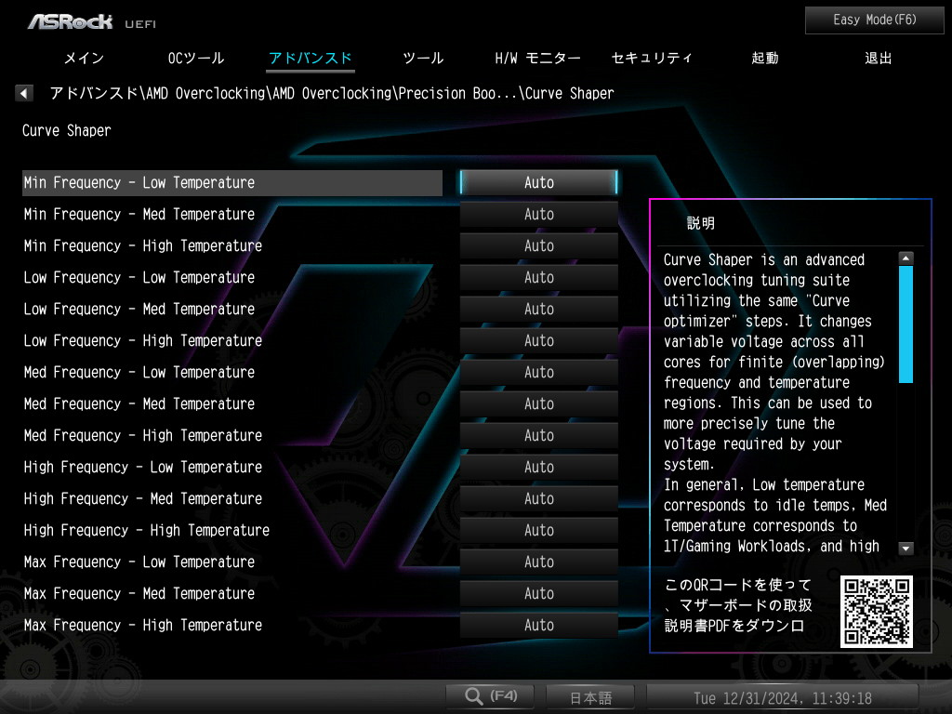This screenshot has width=952, height=714.
Task: Open the 日本語 language selector
Action: pyautogui.click(x=590, y=697)
